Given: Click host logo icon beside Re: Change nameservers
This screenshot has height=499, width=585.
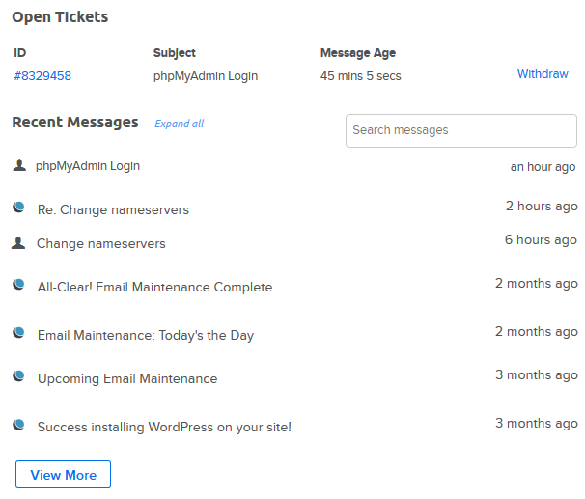Looking at the screenshot, I should click(18, 207).
